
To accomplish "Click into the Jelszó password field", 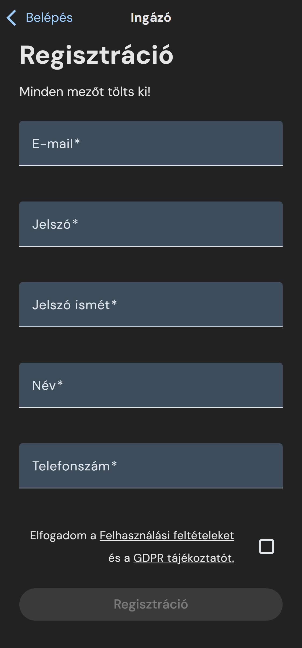I will coord(151,224).
